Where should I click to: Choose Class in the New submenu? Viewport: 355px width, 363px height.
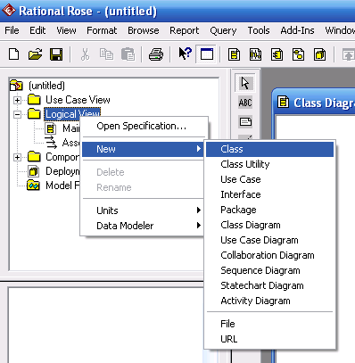269,149
